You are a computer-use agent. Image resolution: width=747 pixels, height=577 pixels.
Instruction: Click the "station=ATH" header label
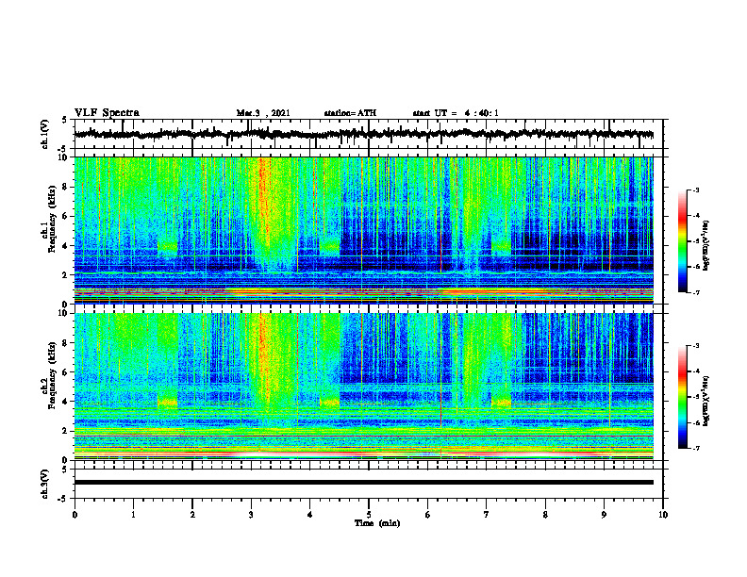pyautogui.click(x=350, y=113)
